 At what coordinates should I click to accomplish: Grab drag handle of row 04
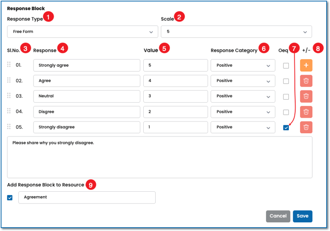pos(9,111)
